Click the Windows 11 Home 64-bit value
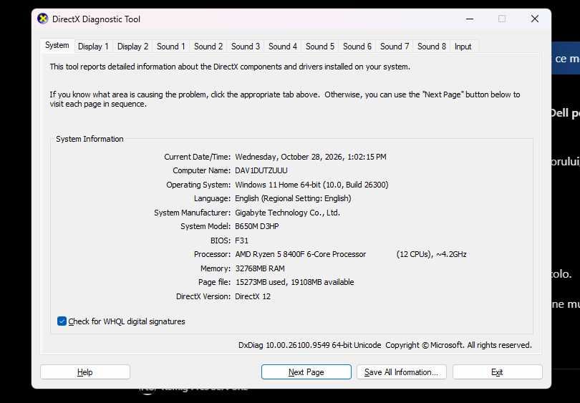This screenshot has height=403, width=580. coord(311,185)
